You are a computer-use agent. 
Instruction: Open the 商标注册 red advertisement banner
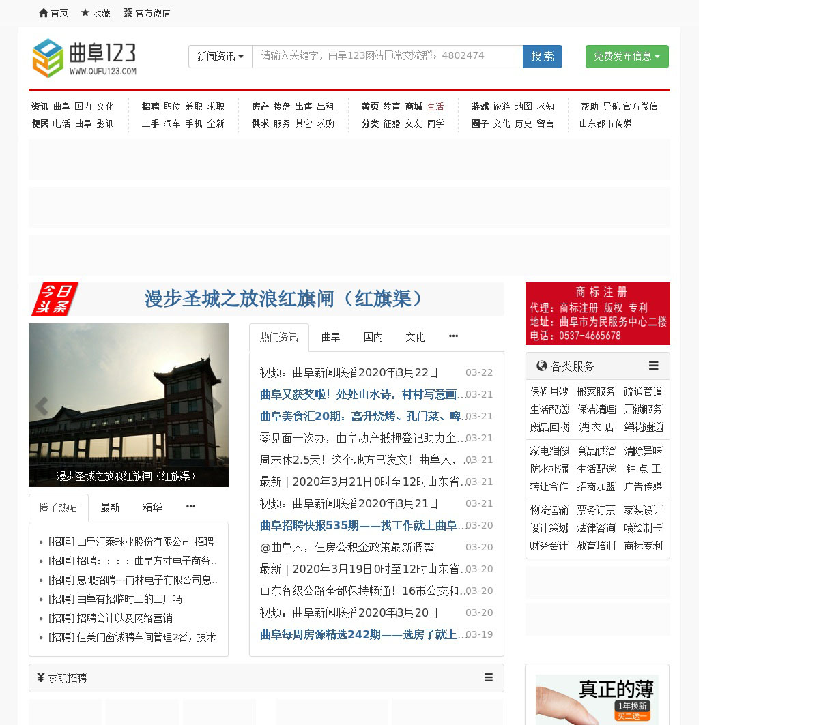click(598, 314)
